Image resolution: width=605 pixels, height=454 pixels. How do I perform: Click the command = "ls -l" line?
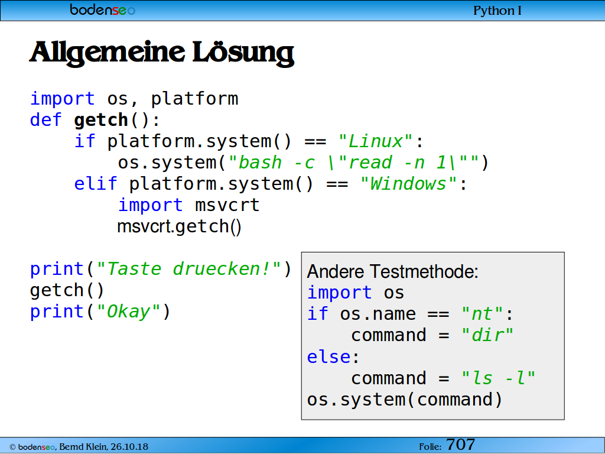[x=443, y=378]
